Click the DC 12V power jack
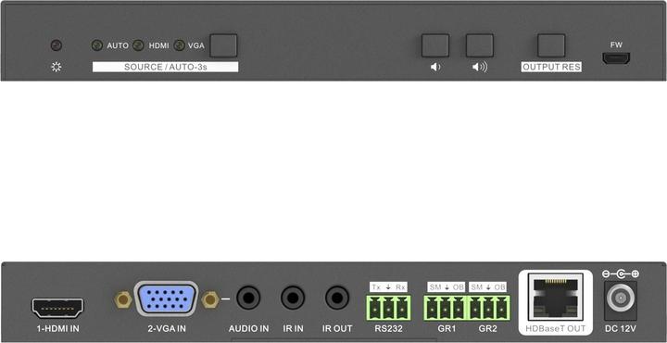This screenshot has width=667, height=343. (x=621, y=299)
